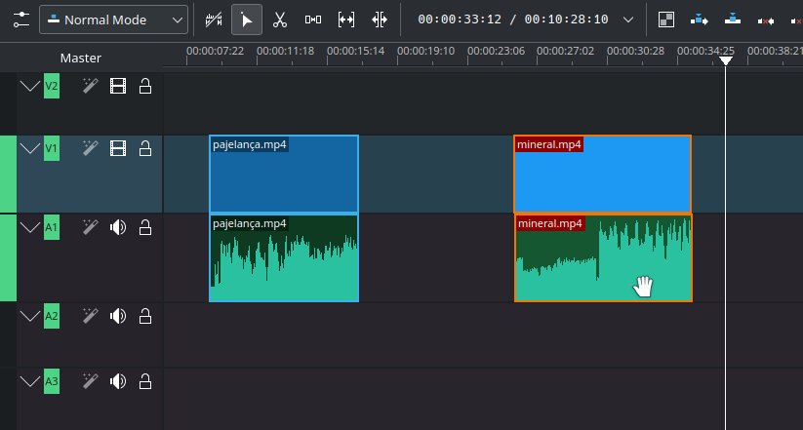Open timeline settings icon left of Normal Mode

coord(20,20)
